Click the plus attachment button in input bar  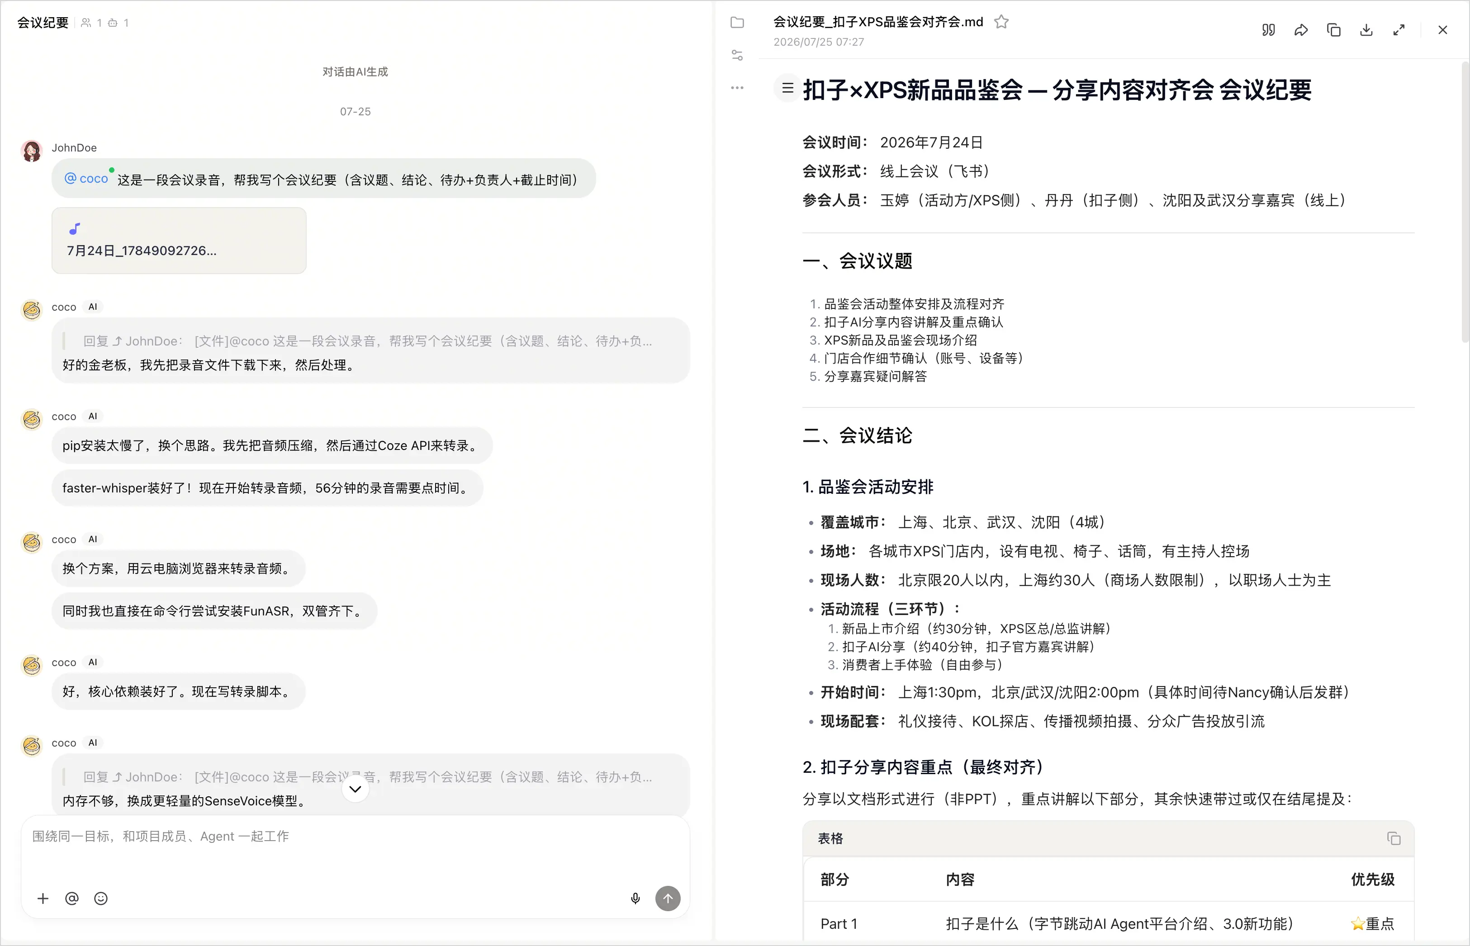pos(43,899)
